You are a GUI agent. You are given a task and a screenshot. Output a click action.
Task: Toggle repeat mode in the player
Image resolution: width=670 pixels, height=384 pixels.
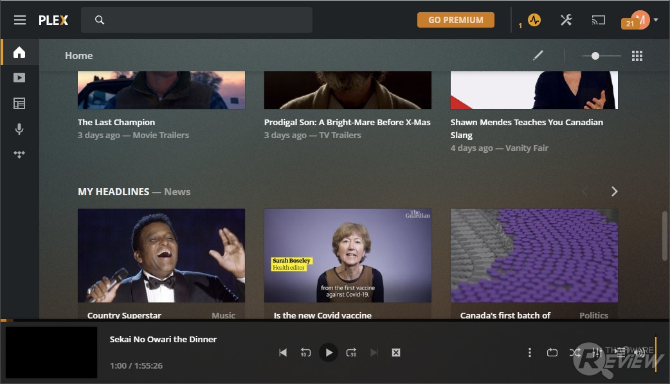[x=552, y=353]
